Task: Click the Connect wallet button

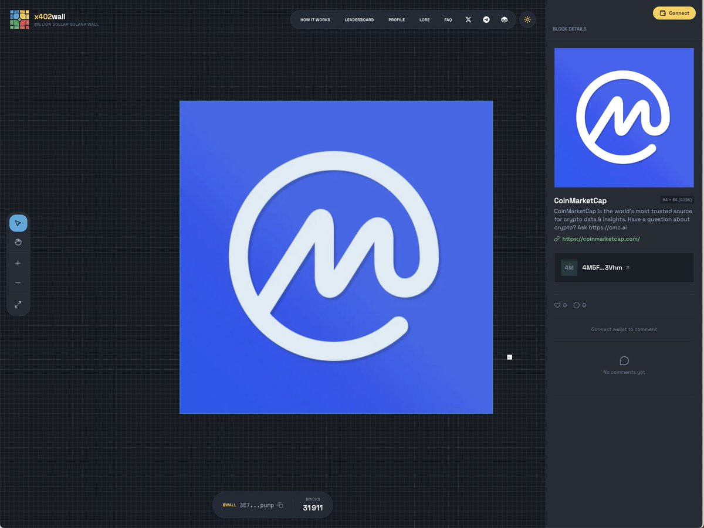Action: coord(674,13)
